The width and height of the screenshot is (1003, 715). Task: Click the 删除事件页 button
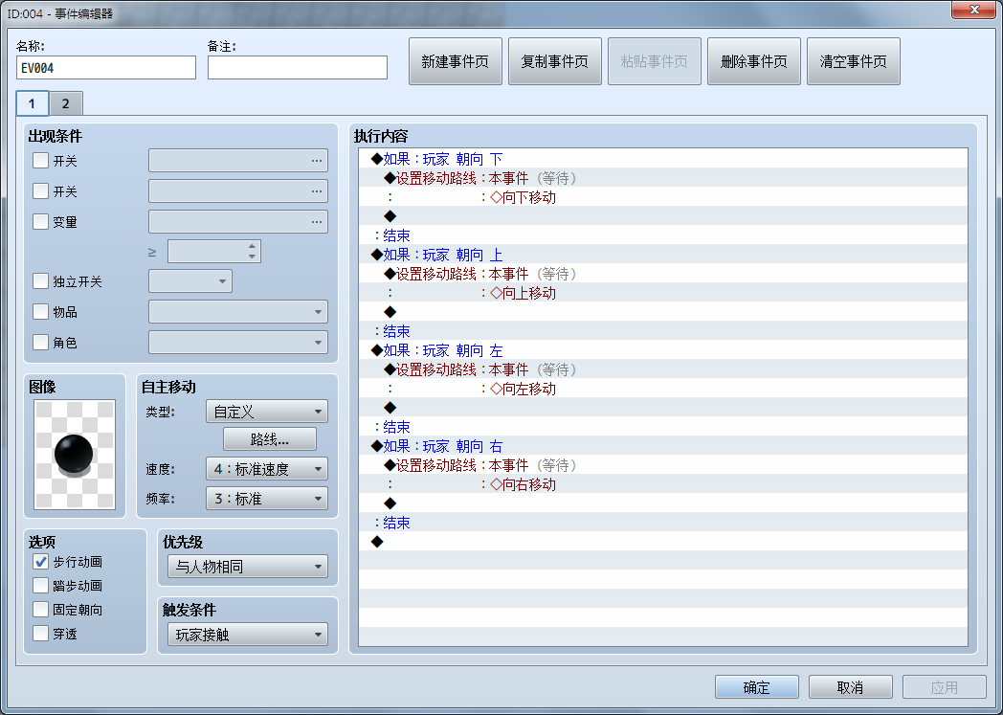coord(754,61)
